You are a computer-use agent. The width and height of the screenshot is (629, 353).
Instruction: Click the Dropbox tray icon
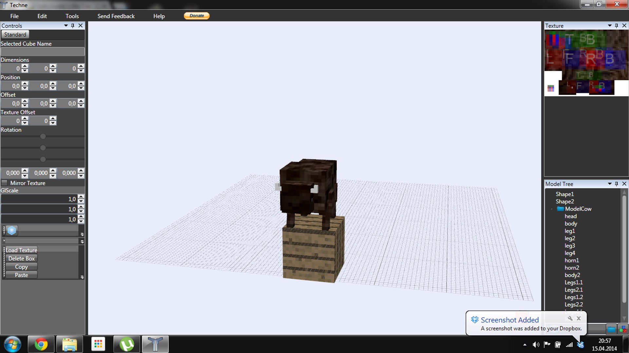click(581, 344)
